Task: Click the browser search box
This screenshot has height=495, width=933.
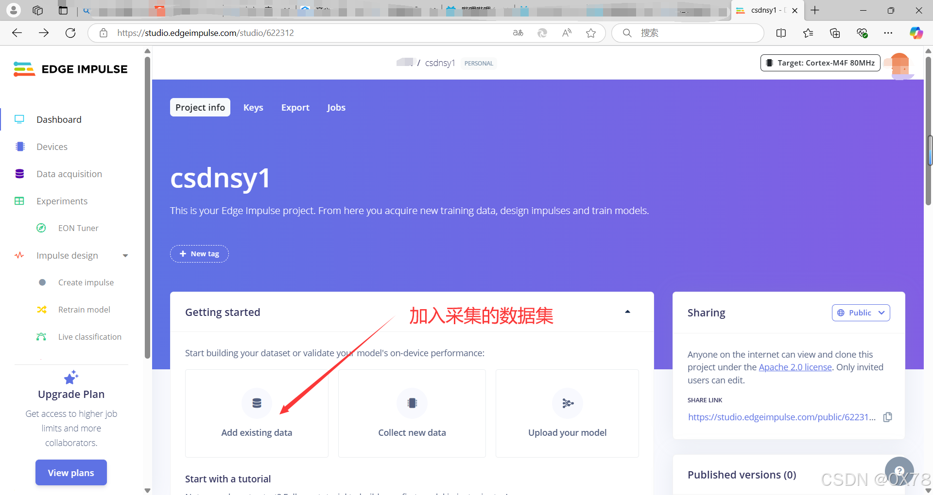Action: point(688,33)
